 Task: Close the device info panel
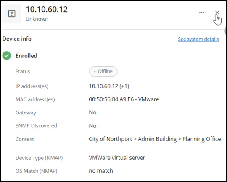pos(217,13)
